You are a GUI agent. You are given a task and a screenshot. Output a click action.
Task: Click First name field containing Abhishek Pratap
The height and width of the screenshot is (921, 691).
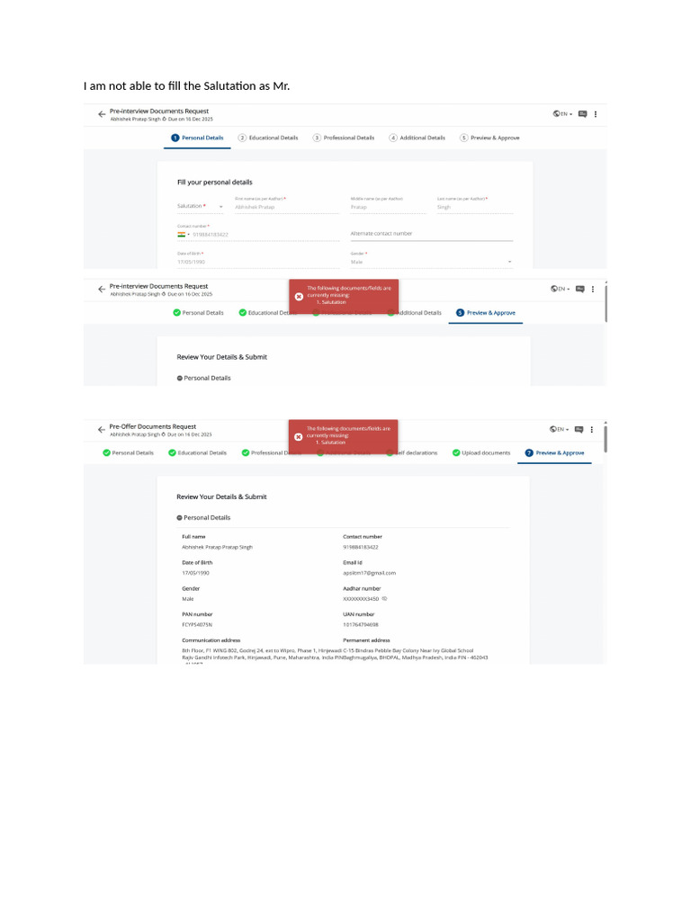[287, 207]
